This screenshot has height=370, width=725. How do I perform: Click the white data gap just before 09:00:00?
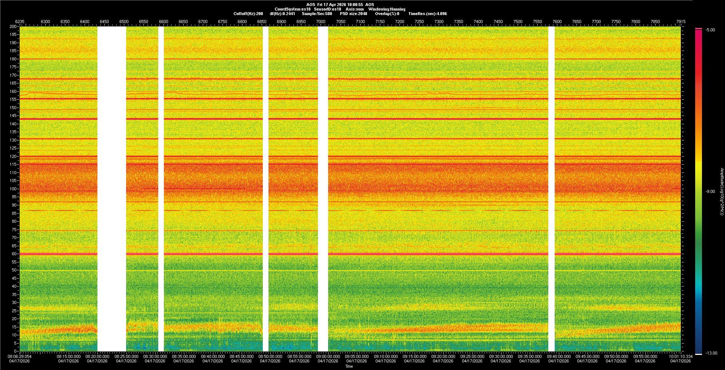[x=323, y=189]
